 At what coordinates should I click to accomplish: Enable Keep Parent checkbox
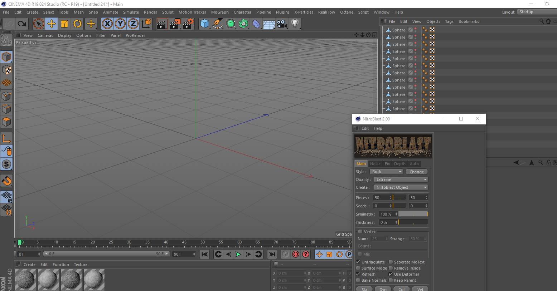391,280
